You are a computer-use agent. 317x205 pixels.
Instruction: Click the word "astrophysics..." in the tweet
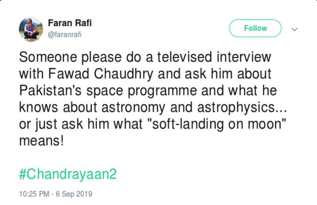(x=242, y=107)
